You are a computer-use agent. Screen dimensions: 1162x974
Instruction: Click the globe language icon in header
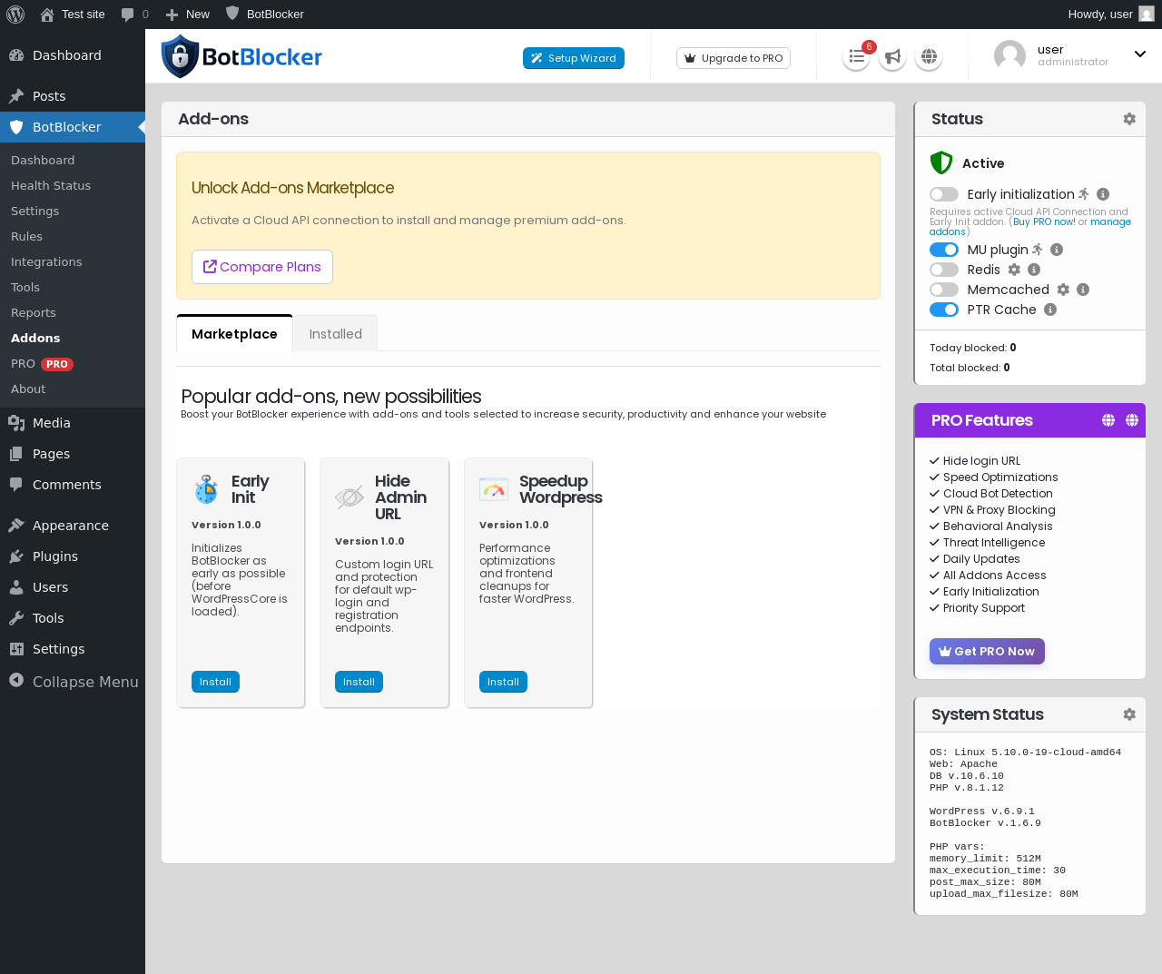(x=929, y=57)
